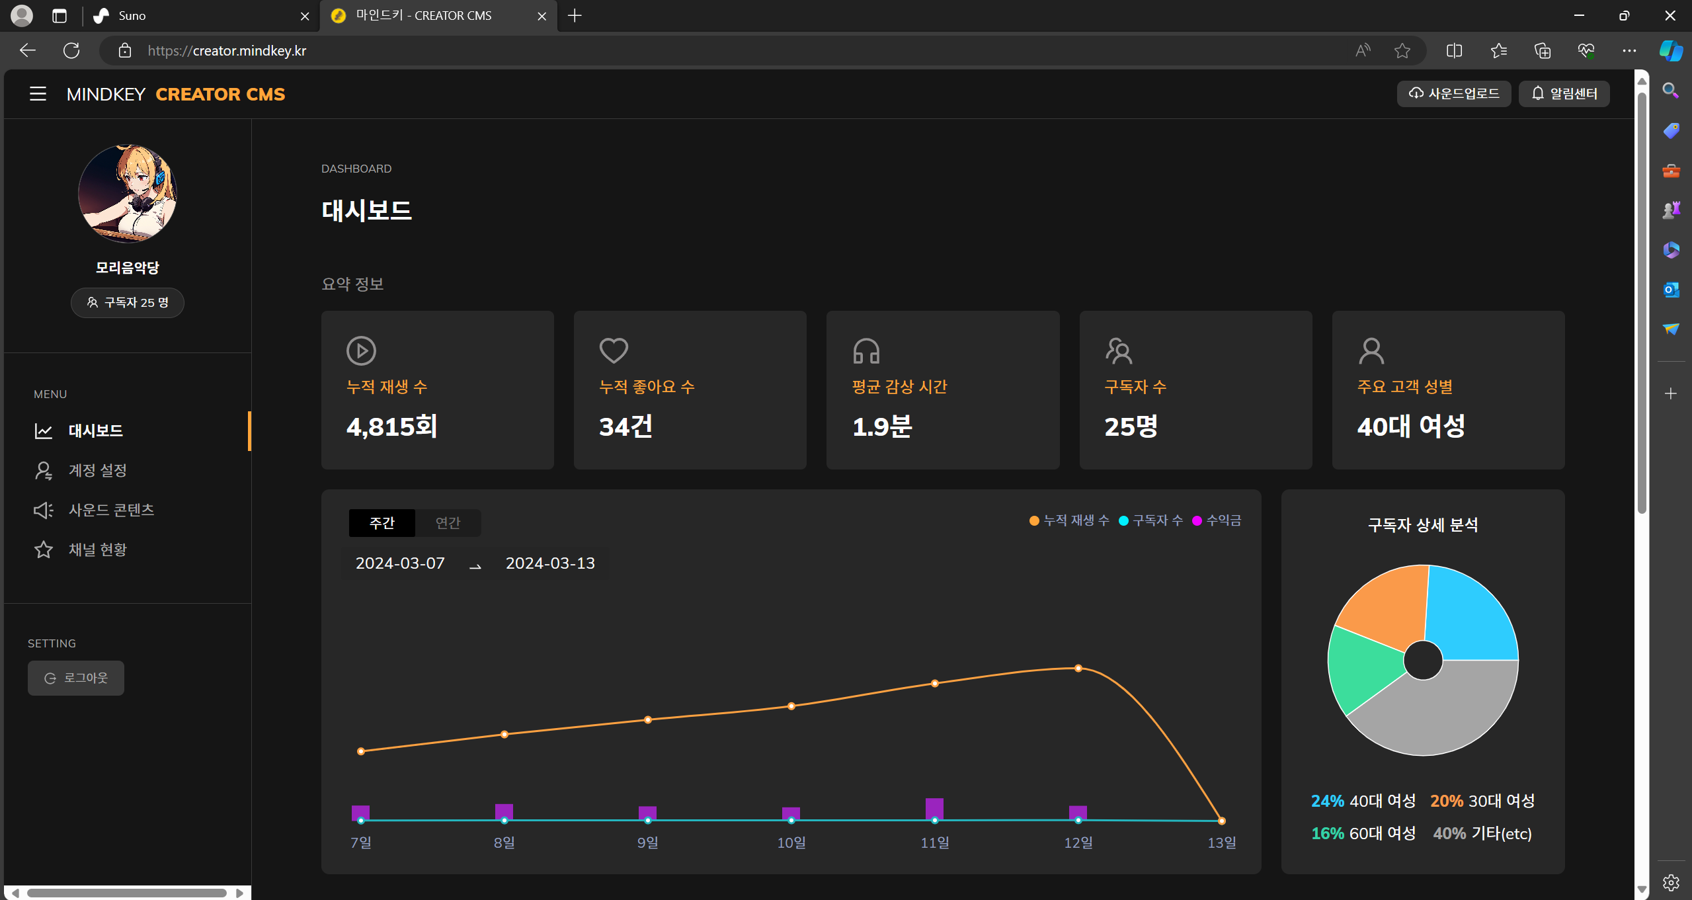Image resolution: width=1692 pixels, height=900 pixels.
Task: Open the Edge split screen icon
Action: click(1454, 51)
